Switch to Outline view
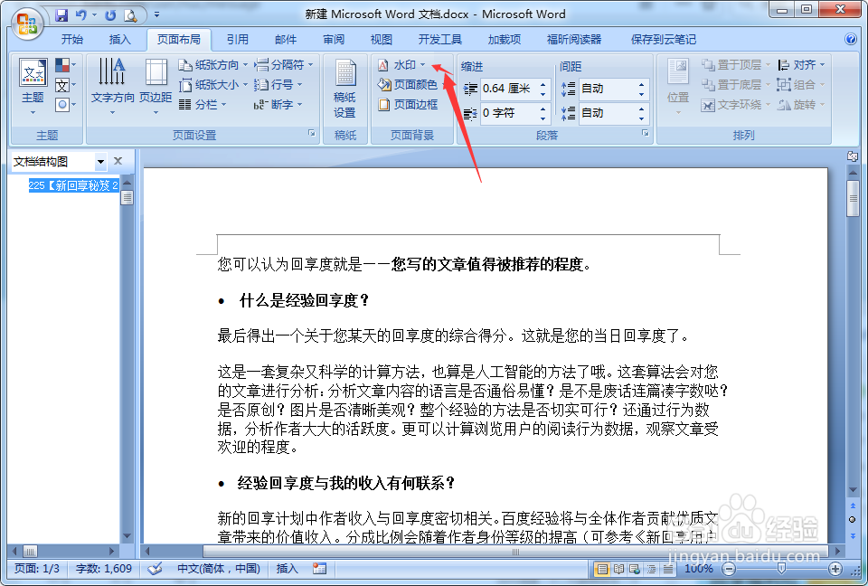Image resolution: width=868 pixels, height=586 pixels. 652,569
